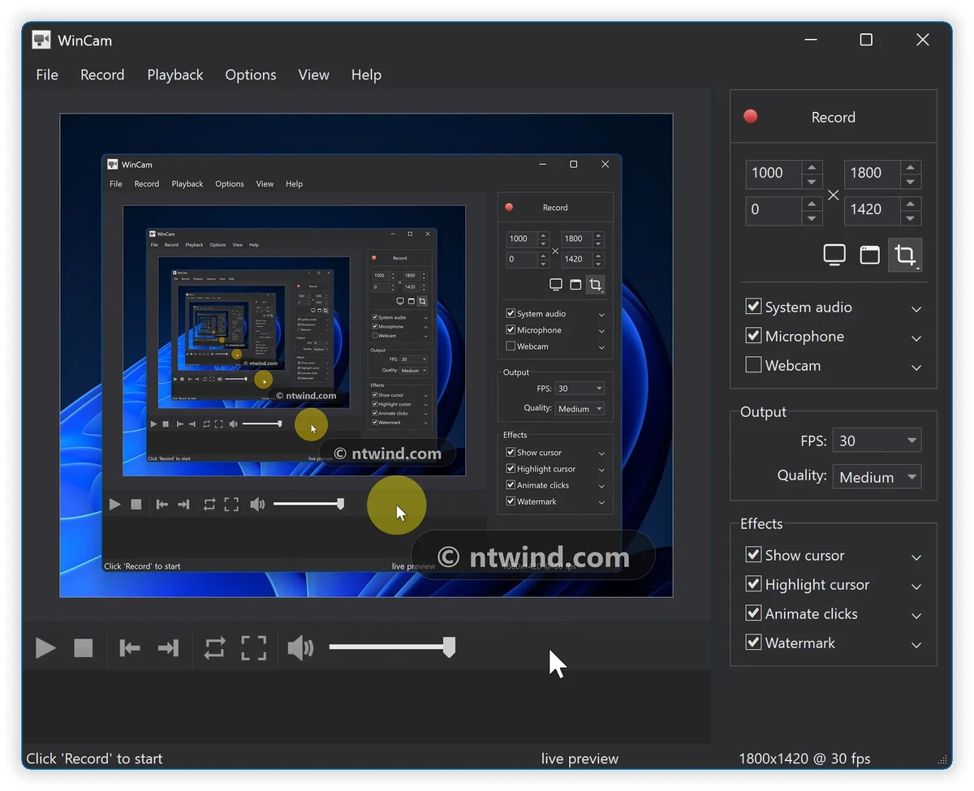Toggle loop playback icon
This screenshot has width=974, height=791.
point(214,647)
